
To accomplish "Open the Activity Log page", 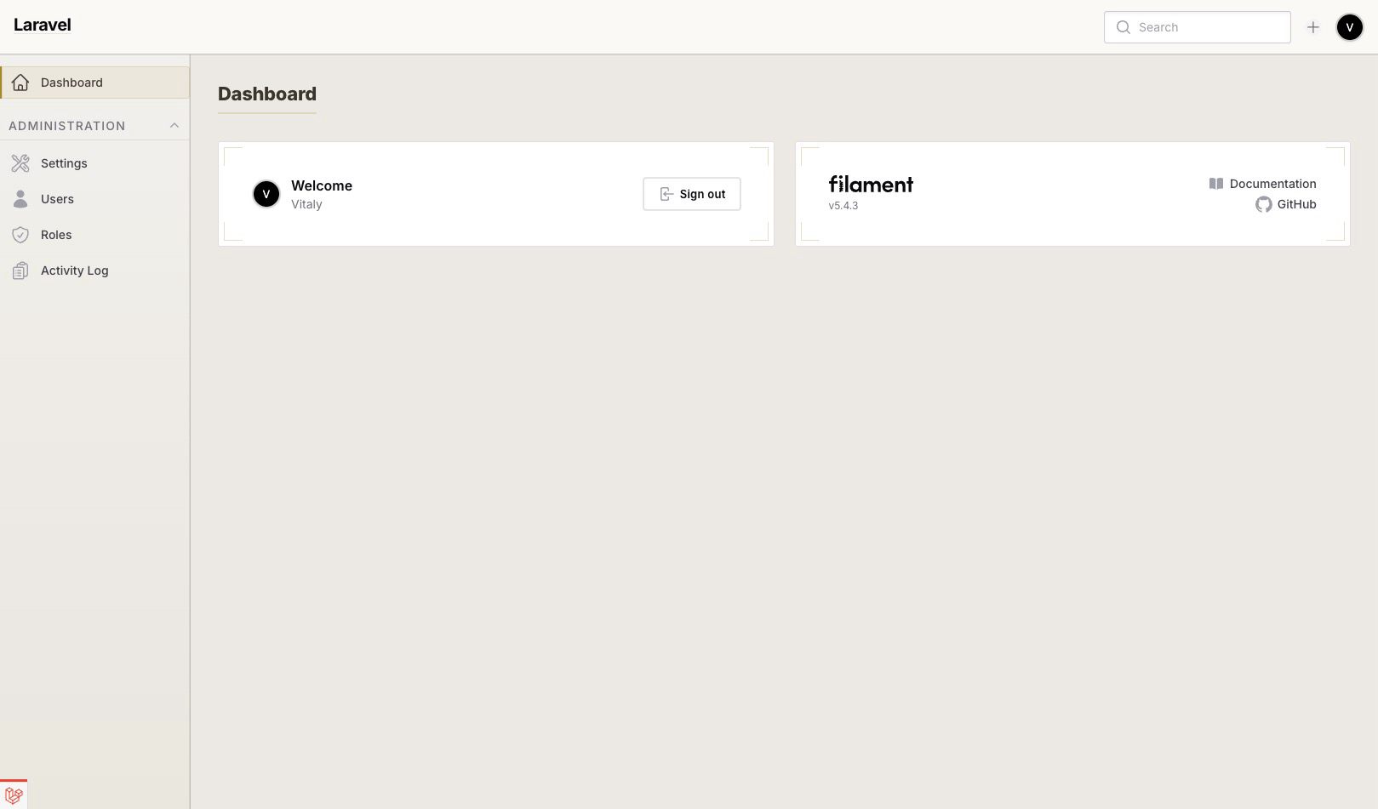I will click(94, 271).
